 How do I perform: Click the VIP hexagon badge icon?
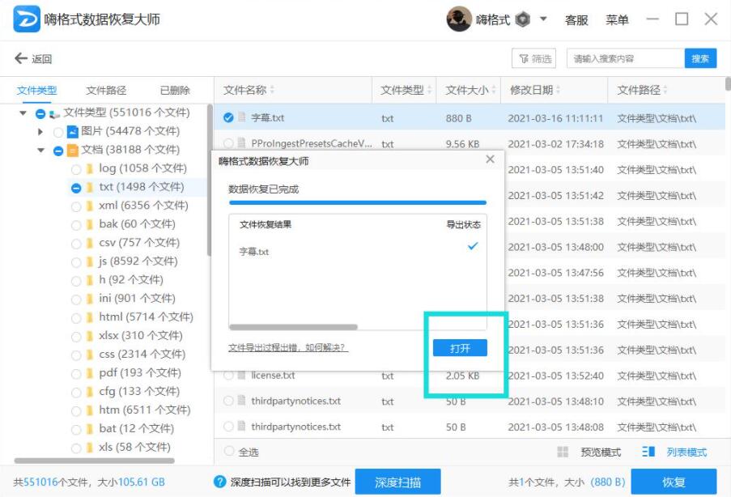click(x=523, y=19)
